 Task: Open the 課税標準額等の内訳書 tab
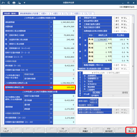click(29, 13)
